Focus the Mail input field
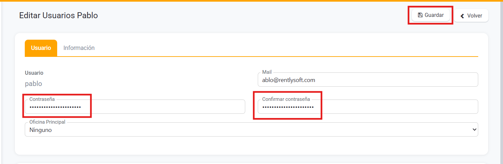 coord(368,80)
